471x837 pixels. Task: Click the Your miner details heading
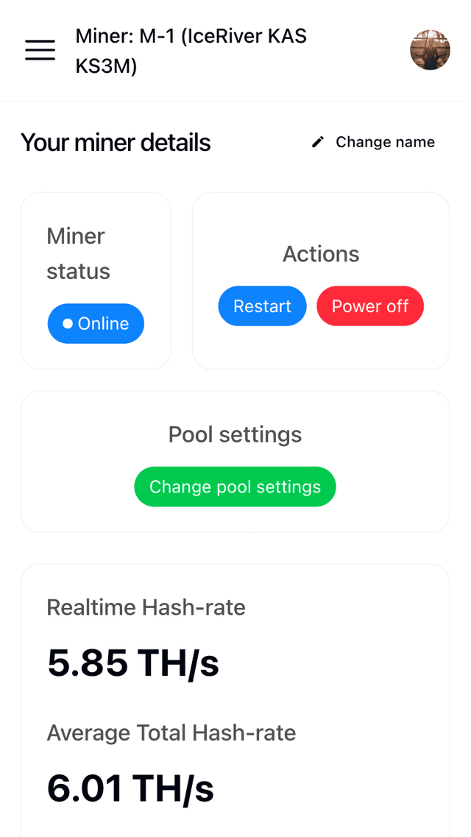[116, 142]
